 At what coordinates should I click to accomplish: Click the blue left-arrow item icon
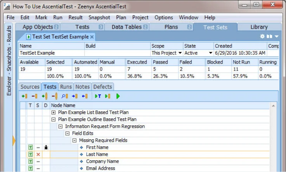click(x=85, y=96)
